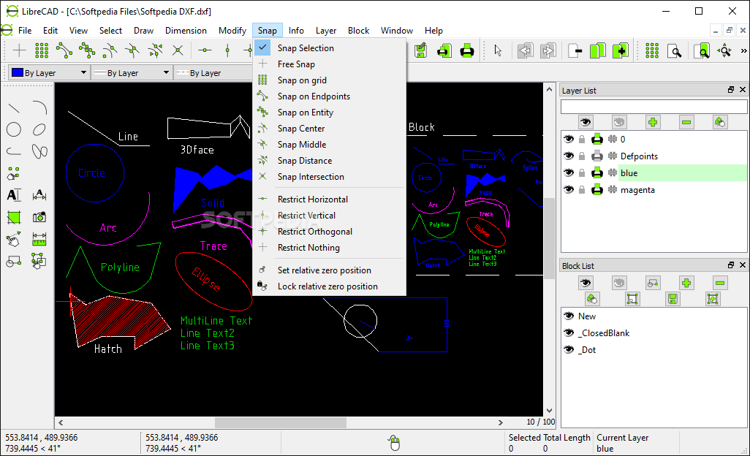Click the vertical scroll down arrow

coord(549,410)
